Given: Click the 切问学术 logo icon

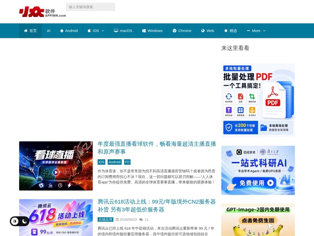Looking at the screenshot, I should 239,152.
